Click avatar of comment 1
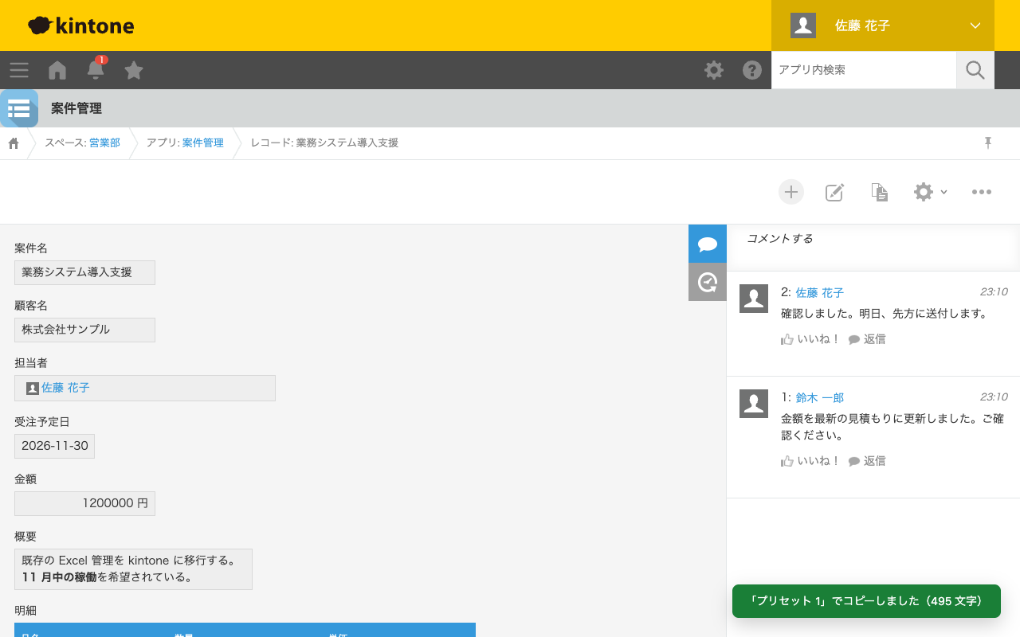Image resolution: width=1020 pixels, height=637 pixels. [754, 404]
